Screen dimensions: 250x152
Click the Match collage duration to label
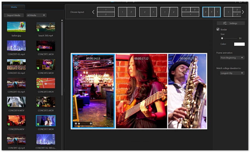pyautogui.click(x=229, y=68)
